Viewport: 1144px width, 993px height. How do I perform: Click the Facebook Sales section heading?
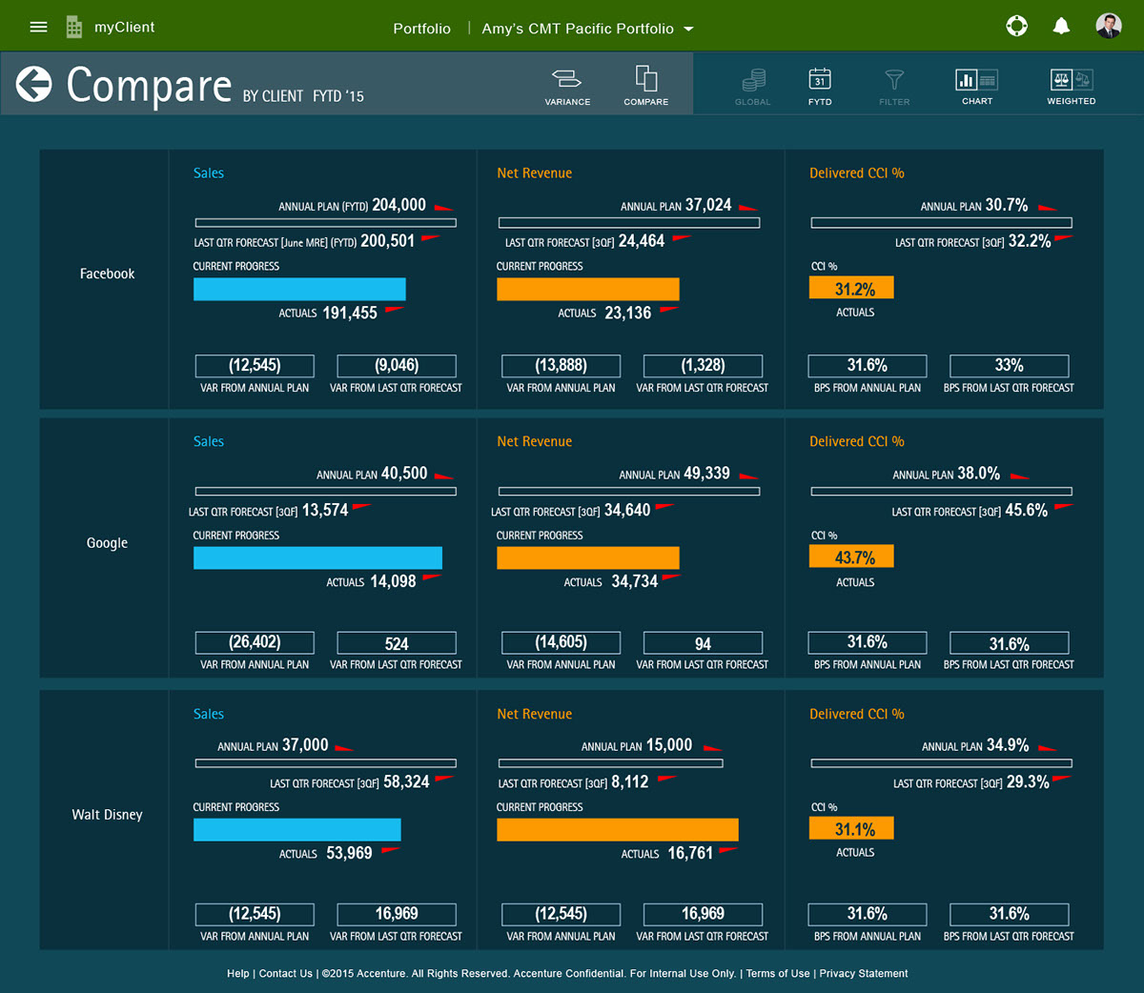[209, 172]
